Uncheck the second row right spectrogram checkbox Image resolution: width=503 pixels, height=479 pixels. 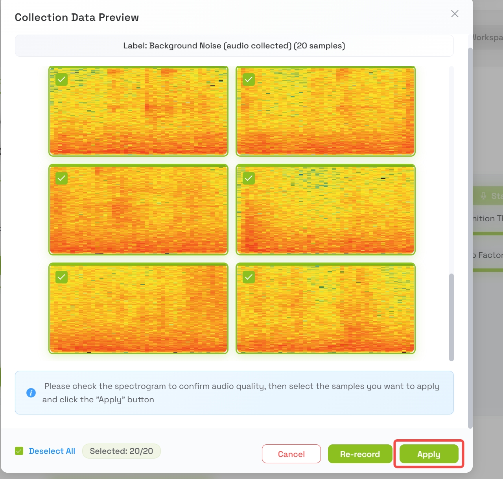click(249, 178)
